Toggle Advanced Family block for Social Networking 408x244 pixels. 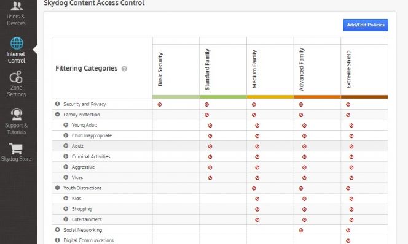(301, 231)
